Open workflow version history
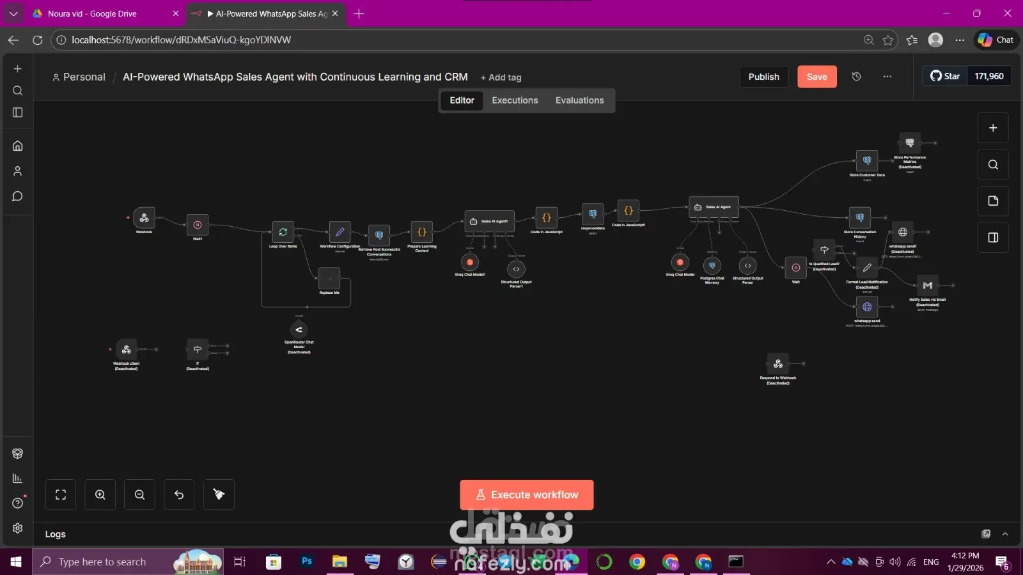Image resolution: width=1023 pixels, height=575 pixels. coord(857,77)
